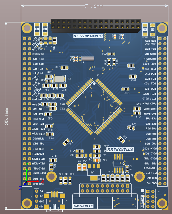This screenshot has height=214, width=172.
Task: Select capacitor C27
Action: tap(131, 128)
